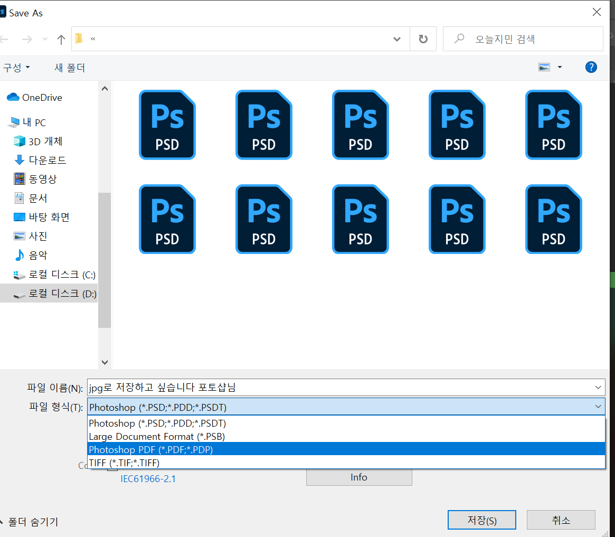Click the folder icon in address bar
This screenshot has width=615, height=537.
(x=79, y=39)
